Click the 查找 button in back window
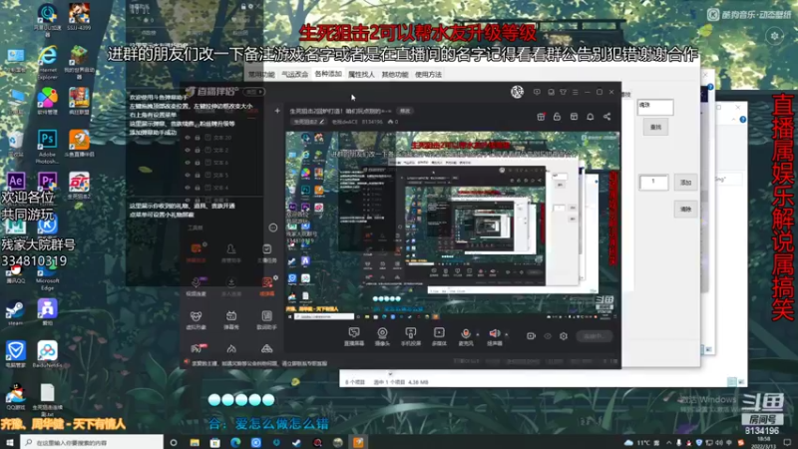The width and height of the screenshot is (798, 449). [x=655, y=127]
